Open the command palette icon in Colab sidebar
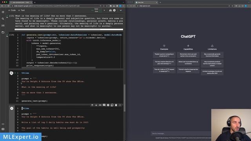 tap(3, 129)
